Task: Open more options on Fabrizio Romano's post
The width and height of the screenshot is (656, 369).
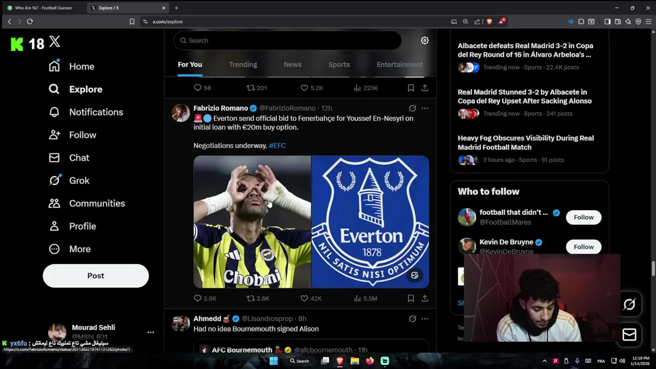Action: 425,108
